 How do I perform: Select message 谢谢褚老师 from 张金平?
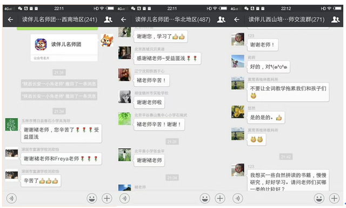pos(149,160)
